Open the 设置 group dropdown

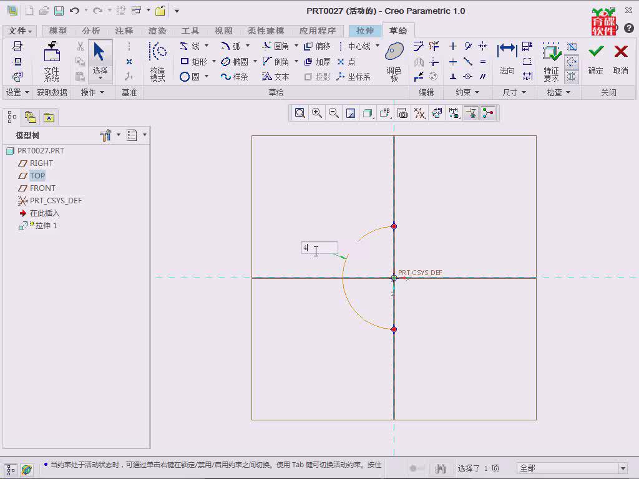(x=17, y=92)
